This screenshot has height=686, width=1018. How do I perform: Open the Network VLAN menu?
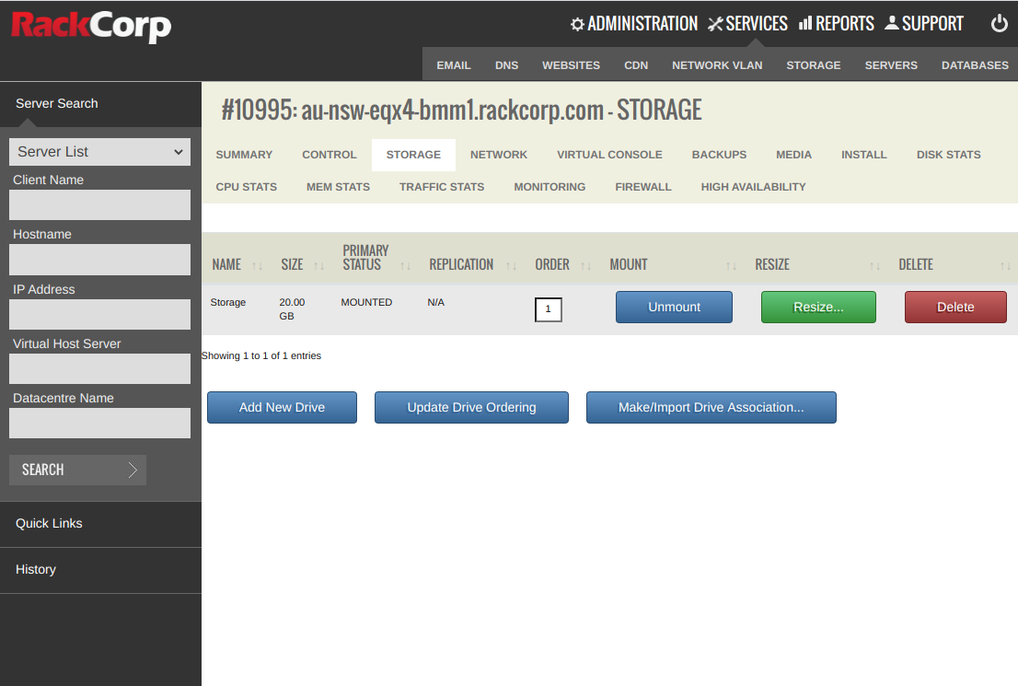[717, 65]
